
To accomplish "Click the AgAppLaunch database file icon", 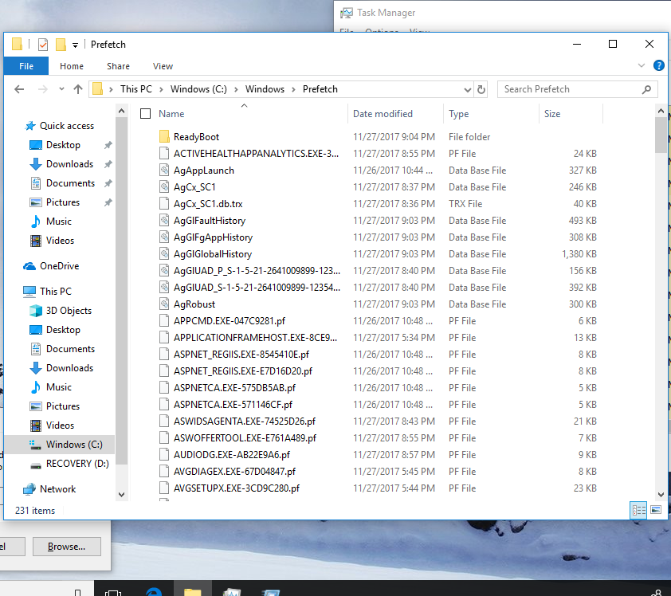I will 164,171.
